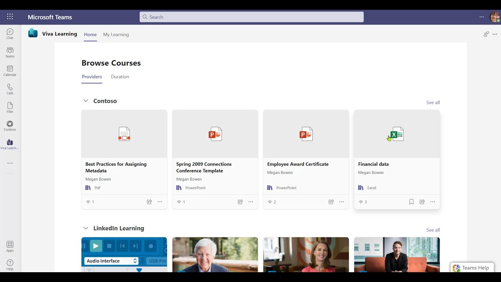The image size is (501, 282).
Task: Share the Financial data course
Action: click(422, 202)
